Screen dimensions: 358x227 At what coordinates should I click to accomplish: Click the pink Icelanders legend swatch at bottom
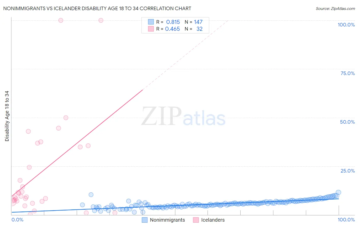tap(196, 220)
